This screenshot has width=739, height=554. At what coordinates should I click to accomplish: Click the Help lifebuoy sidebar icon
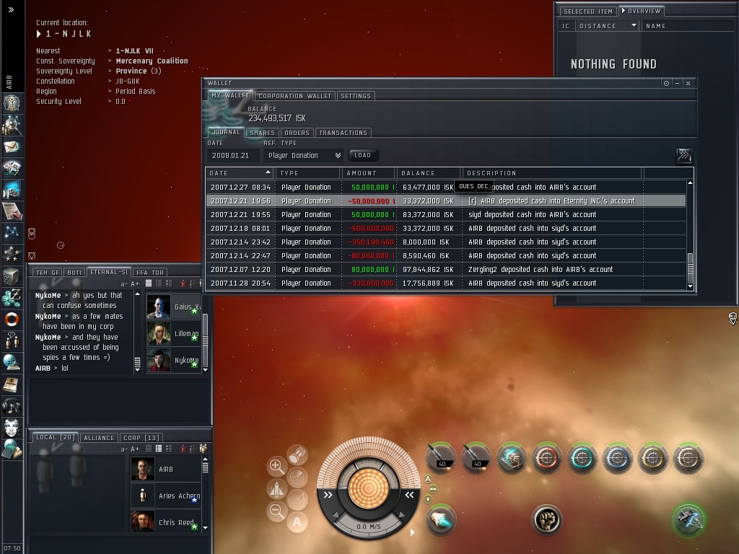(12, 320)
